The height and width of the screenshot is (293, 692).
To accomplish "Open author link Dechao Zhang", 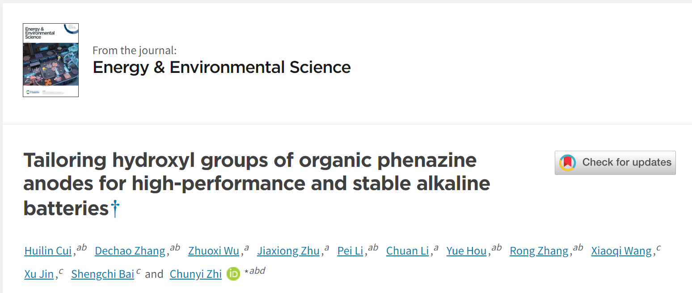I will coord(130,251).
